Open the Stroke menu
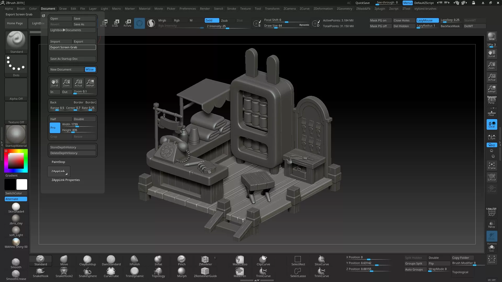502x282 pixels. pyautogui.click(x=231, y=9)
